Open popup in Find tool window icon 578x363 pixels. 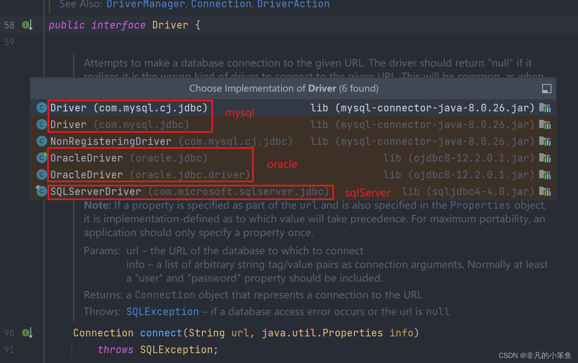546,89
